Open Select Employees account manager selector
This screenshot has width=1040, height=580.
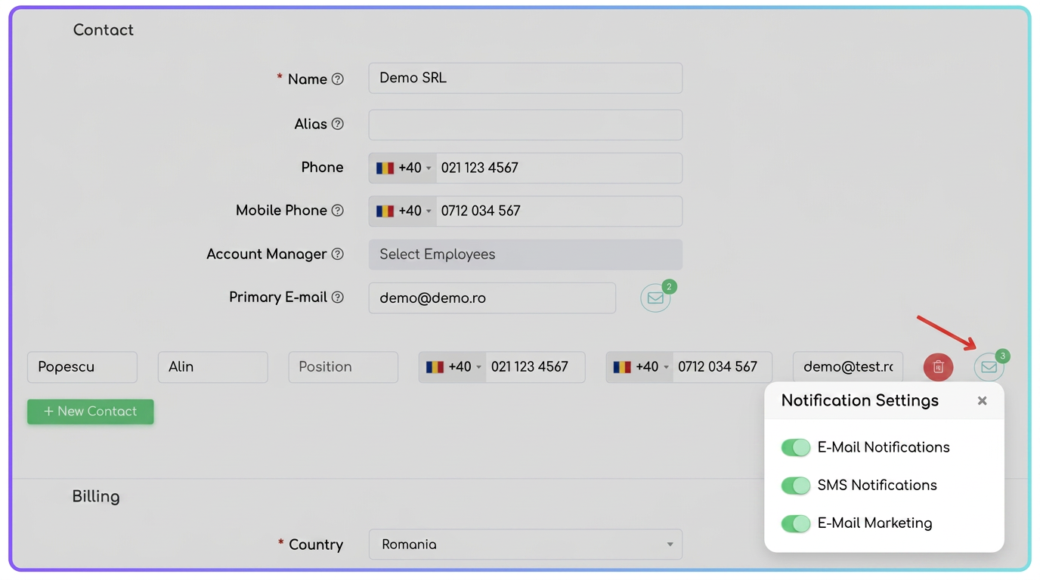[525, 255]
